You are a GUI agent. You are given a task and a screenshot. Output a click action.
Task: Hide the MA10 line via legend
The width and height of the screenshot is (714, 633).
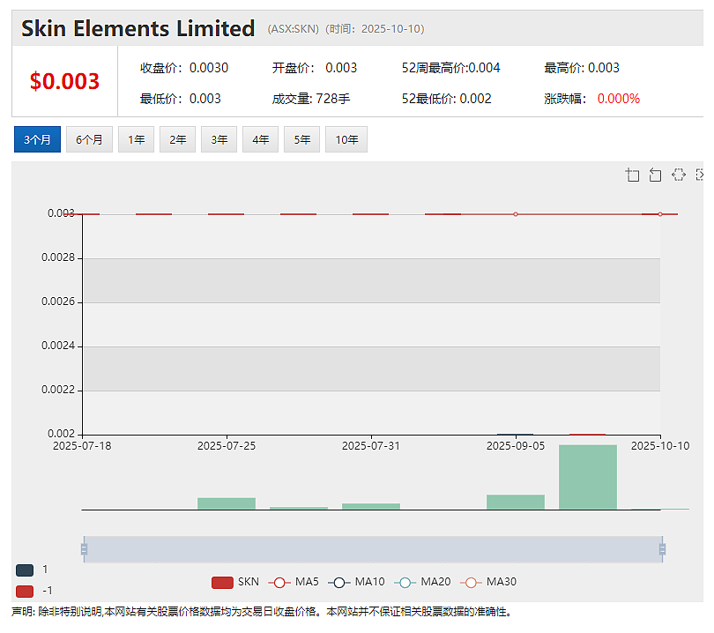coord(356,582)
